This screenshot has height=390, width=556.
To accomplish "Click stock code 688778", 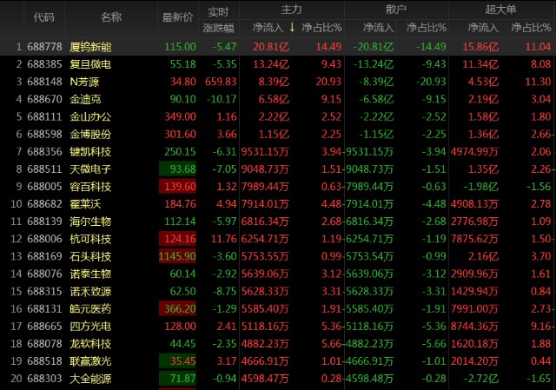I will point(44,47).
